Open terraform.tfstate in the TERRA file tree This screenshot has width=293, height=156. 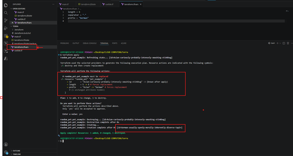(x=22, y=40)
